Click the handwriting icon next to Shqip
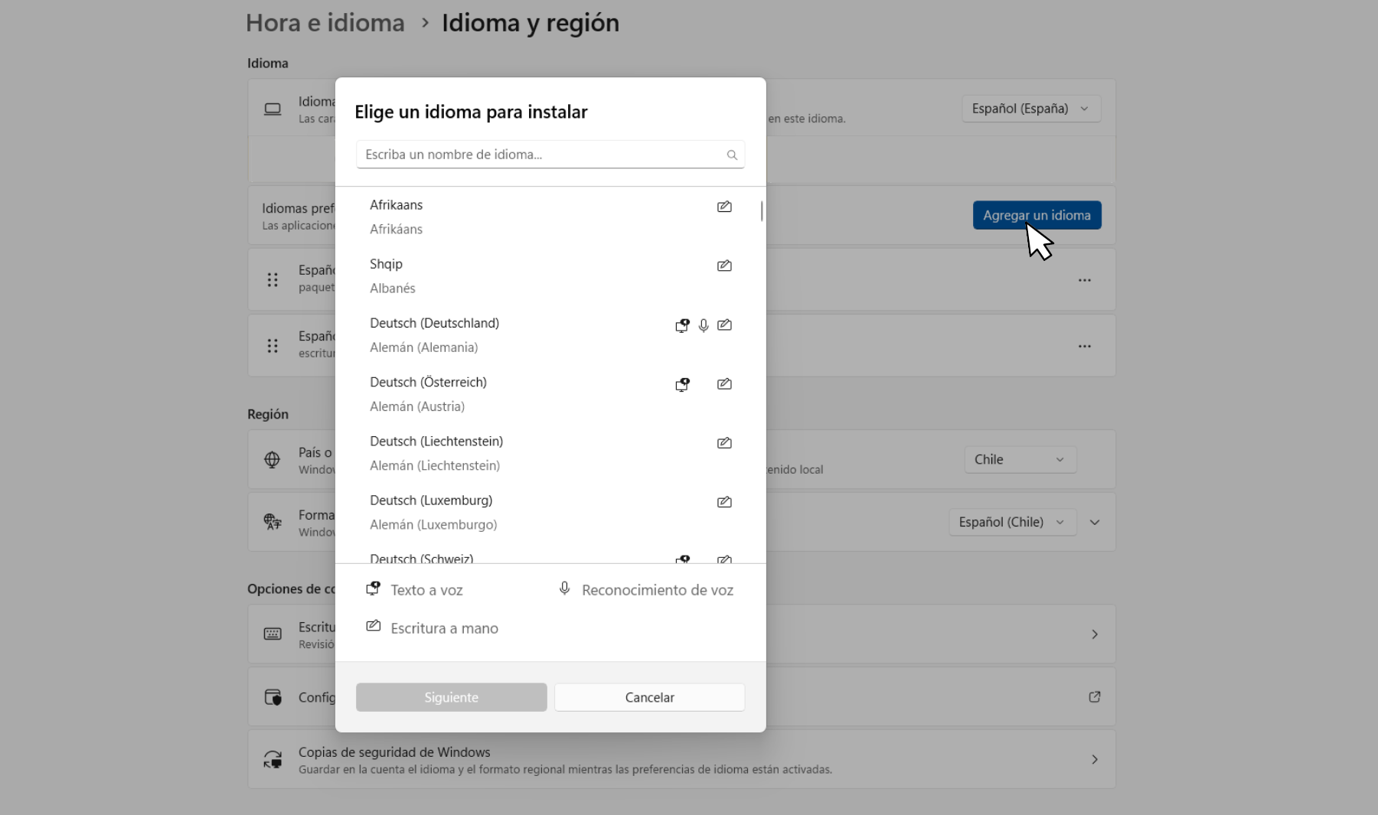The width and height of the screenshot is (1378, 815). (x=724, y=266)
